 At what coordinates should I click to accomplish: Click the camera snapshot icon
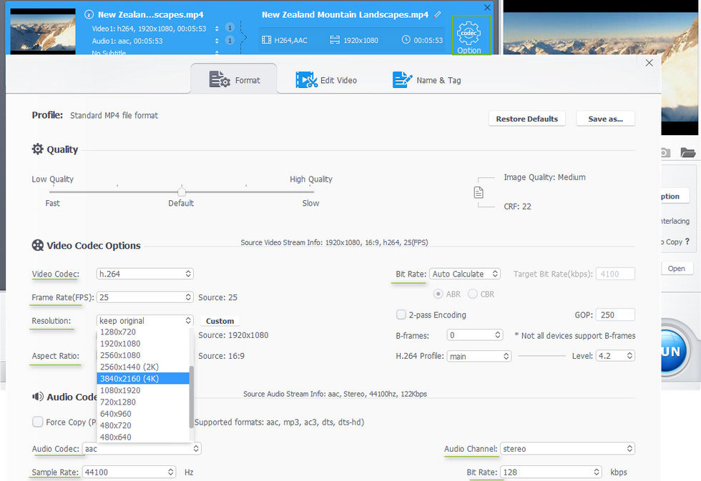click(665, 152)
